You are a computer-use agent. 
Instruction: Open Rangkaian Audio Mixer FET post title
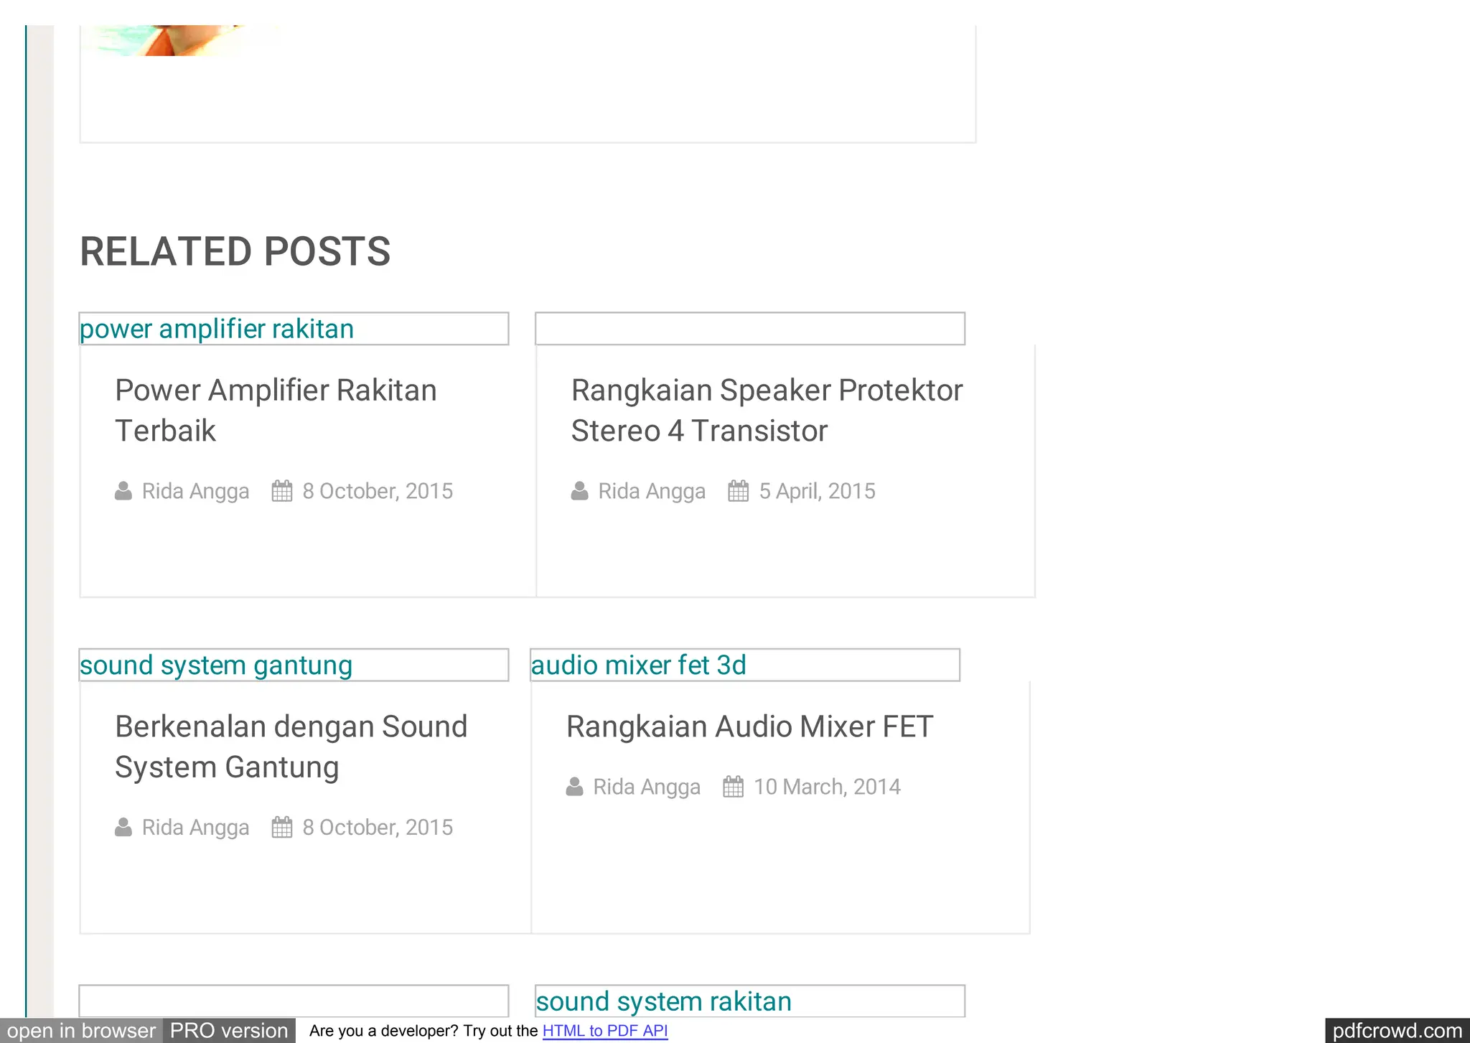749,726
